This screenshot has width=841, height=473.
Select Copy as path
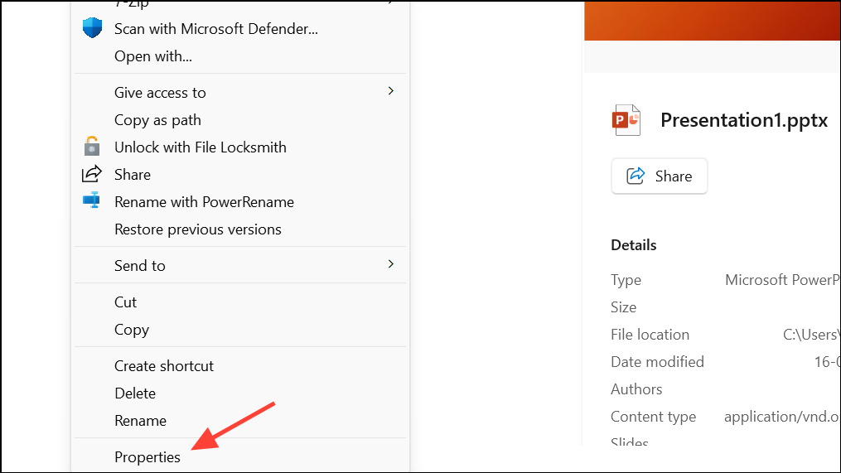click(157, 120)
